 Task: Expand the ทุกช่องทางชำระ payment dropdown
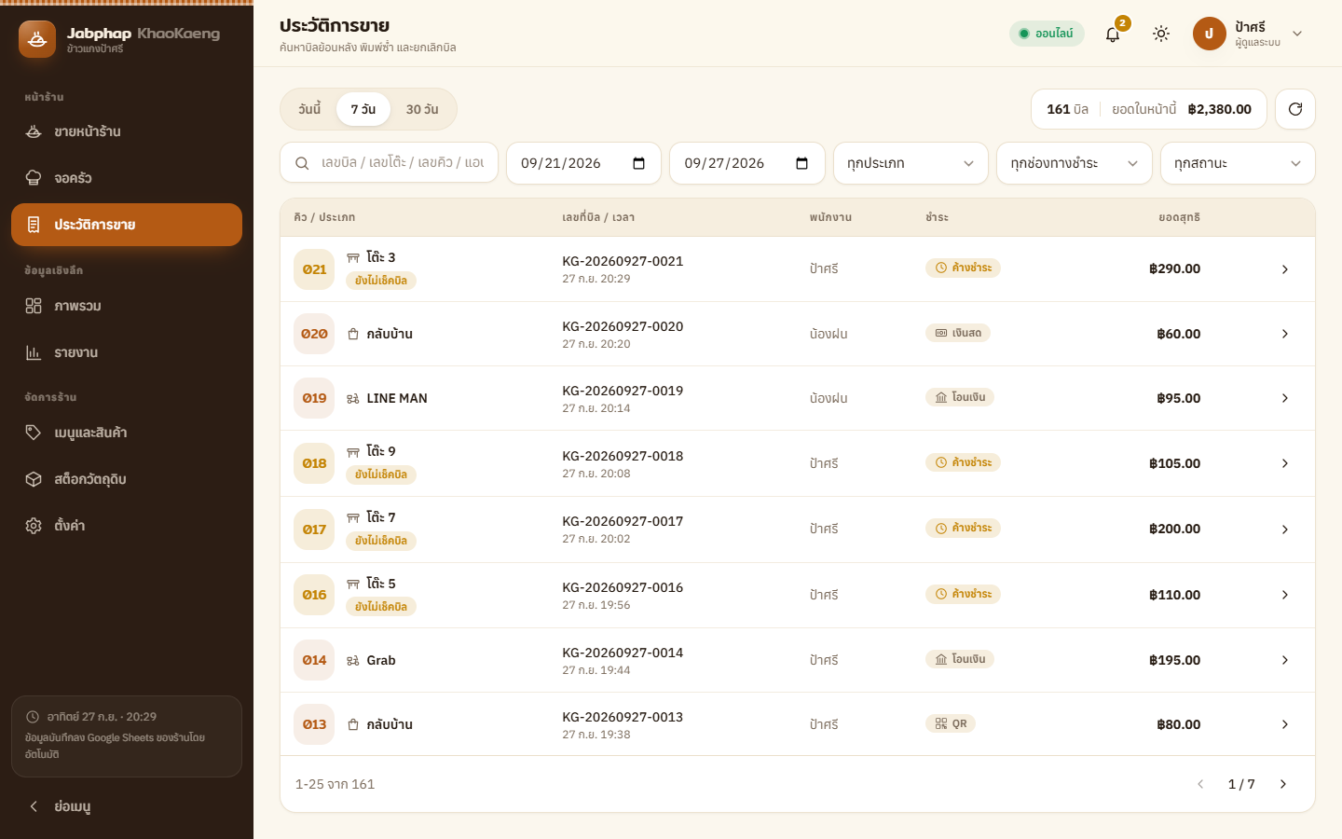1075,163
